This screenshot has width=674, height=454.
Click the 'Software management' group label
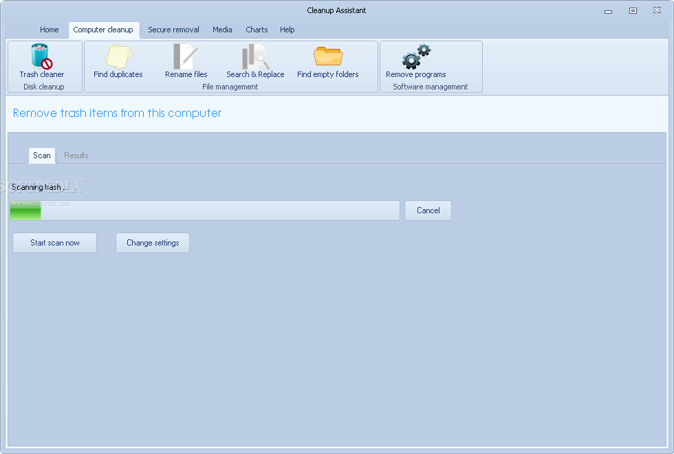click(x=431, y=87)
